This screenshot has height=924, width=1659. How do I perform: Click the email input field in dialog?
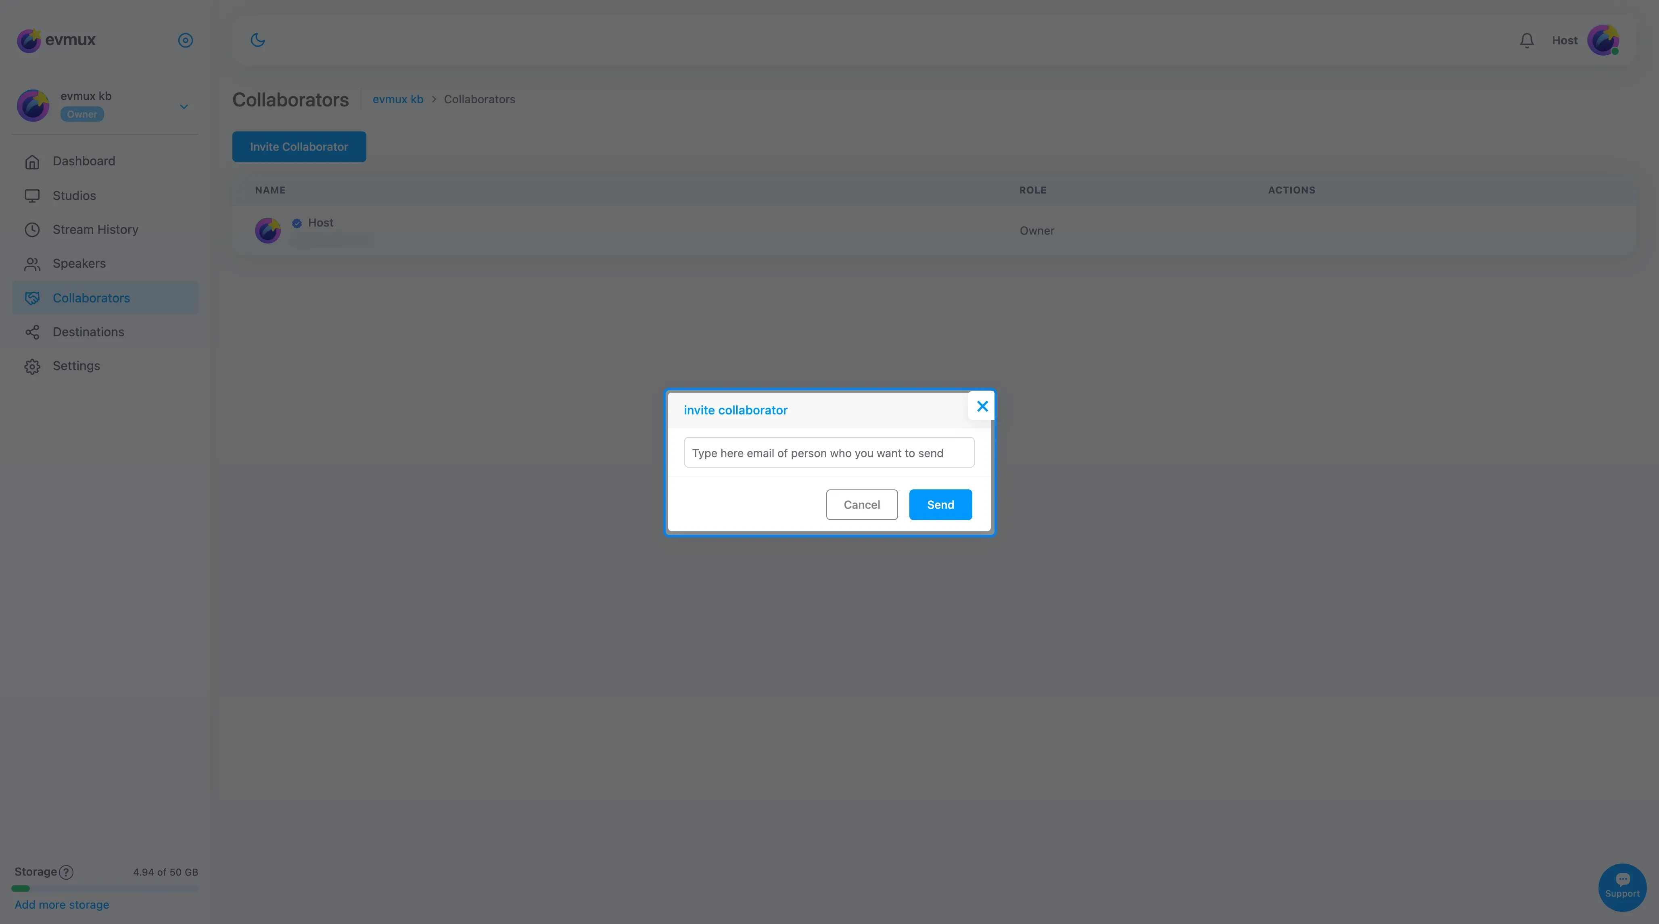(829, 452)
